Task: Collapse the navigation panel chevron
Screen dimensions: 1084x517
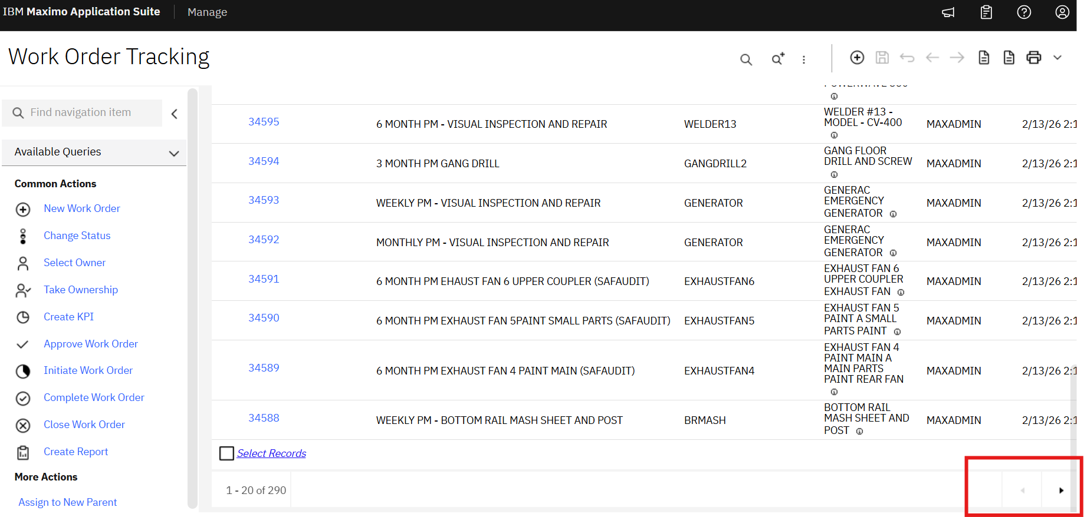Action: [x=175, y=114]
